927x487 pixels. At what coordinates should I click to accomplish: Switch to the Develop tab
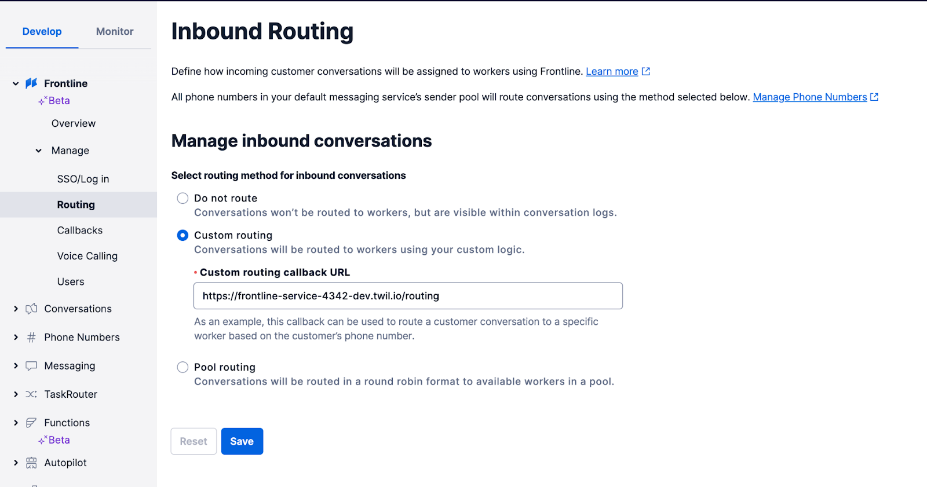tap(42, 31)
